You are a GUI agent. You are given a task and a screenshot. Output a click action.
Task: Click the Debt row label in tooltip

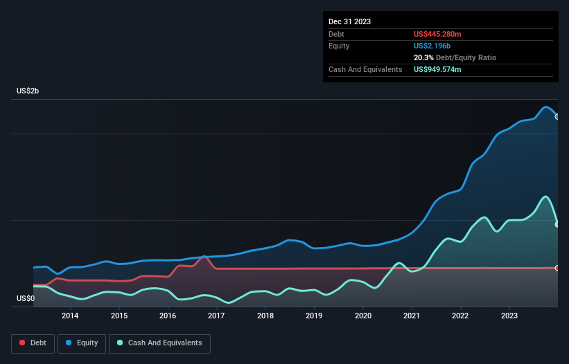336,34
